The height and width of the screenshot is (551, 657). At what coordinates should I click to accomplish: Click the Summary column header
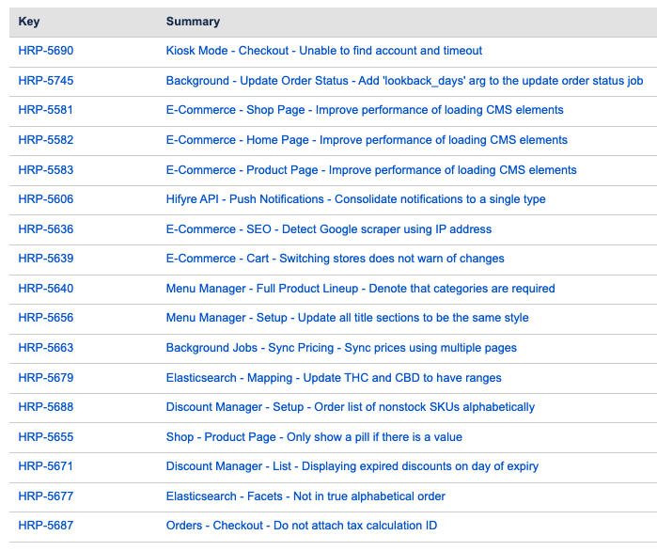(193, 22)
